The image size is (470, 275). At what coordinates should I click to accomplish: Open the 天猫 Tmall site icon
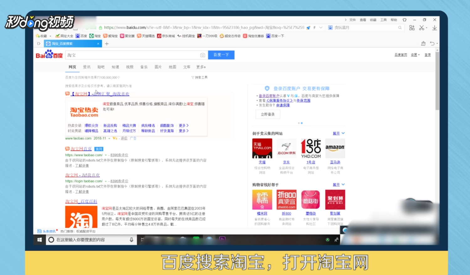point(262,148)
